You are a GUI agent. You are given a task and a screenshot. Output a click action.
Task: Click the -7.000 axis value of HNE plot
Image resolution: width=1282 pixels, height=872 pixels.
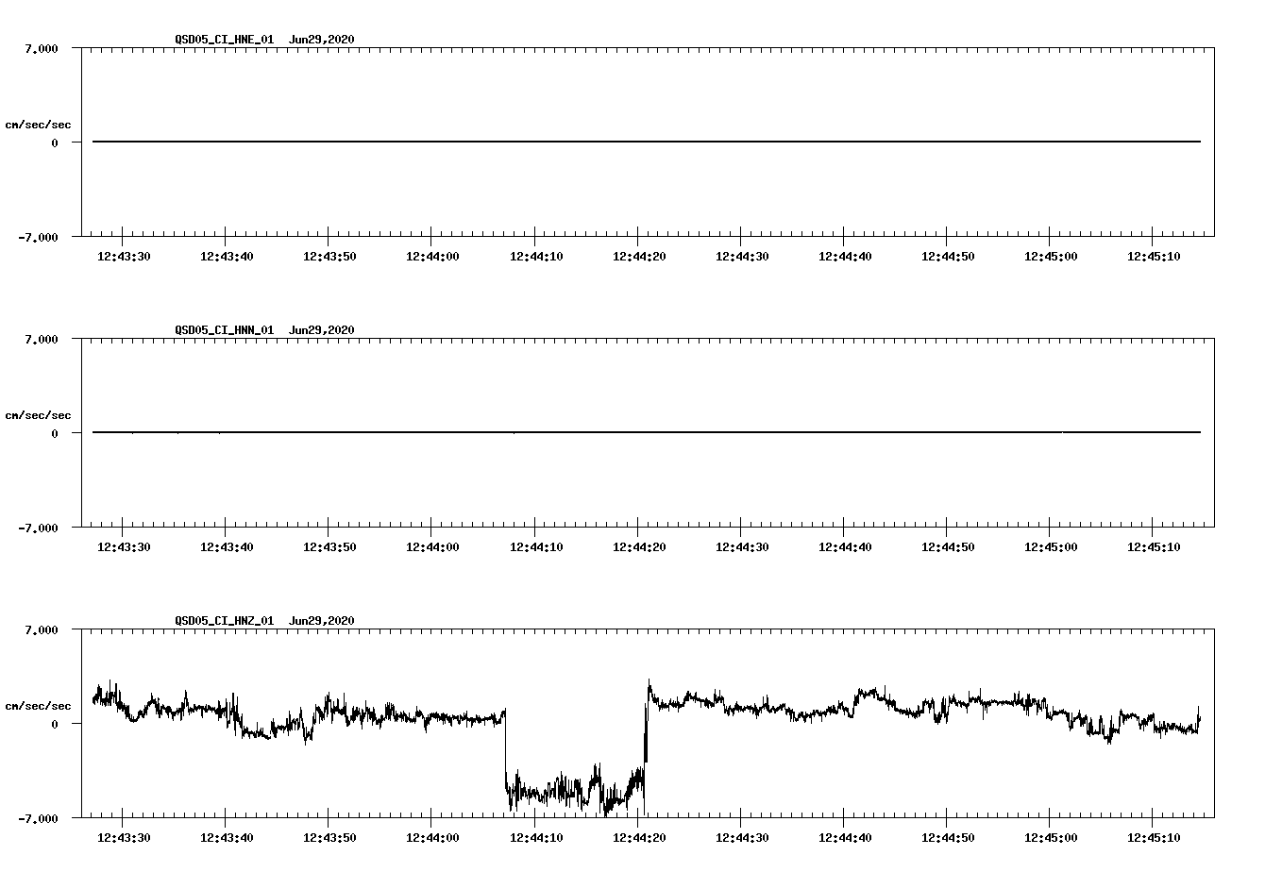[38, 238]
